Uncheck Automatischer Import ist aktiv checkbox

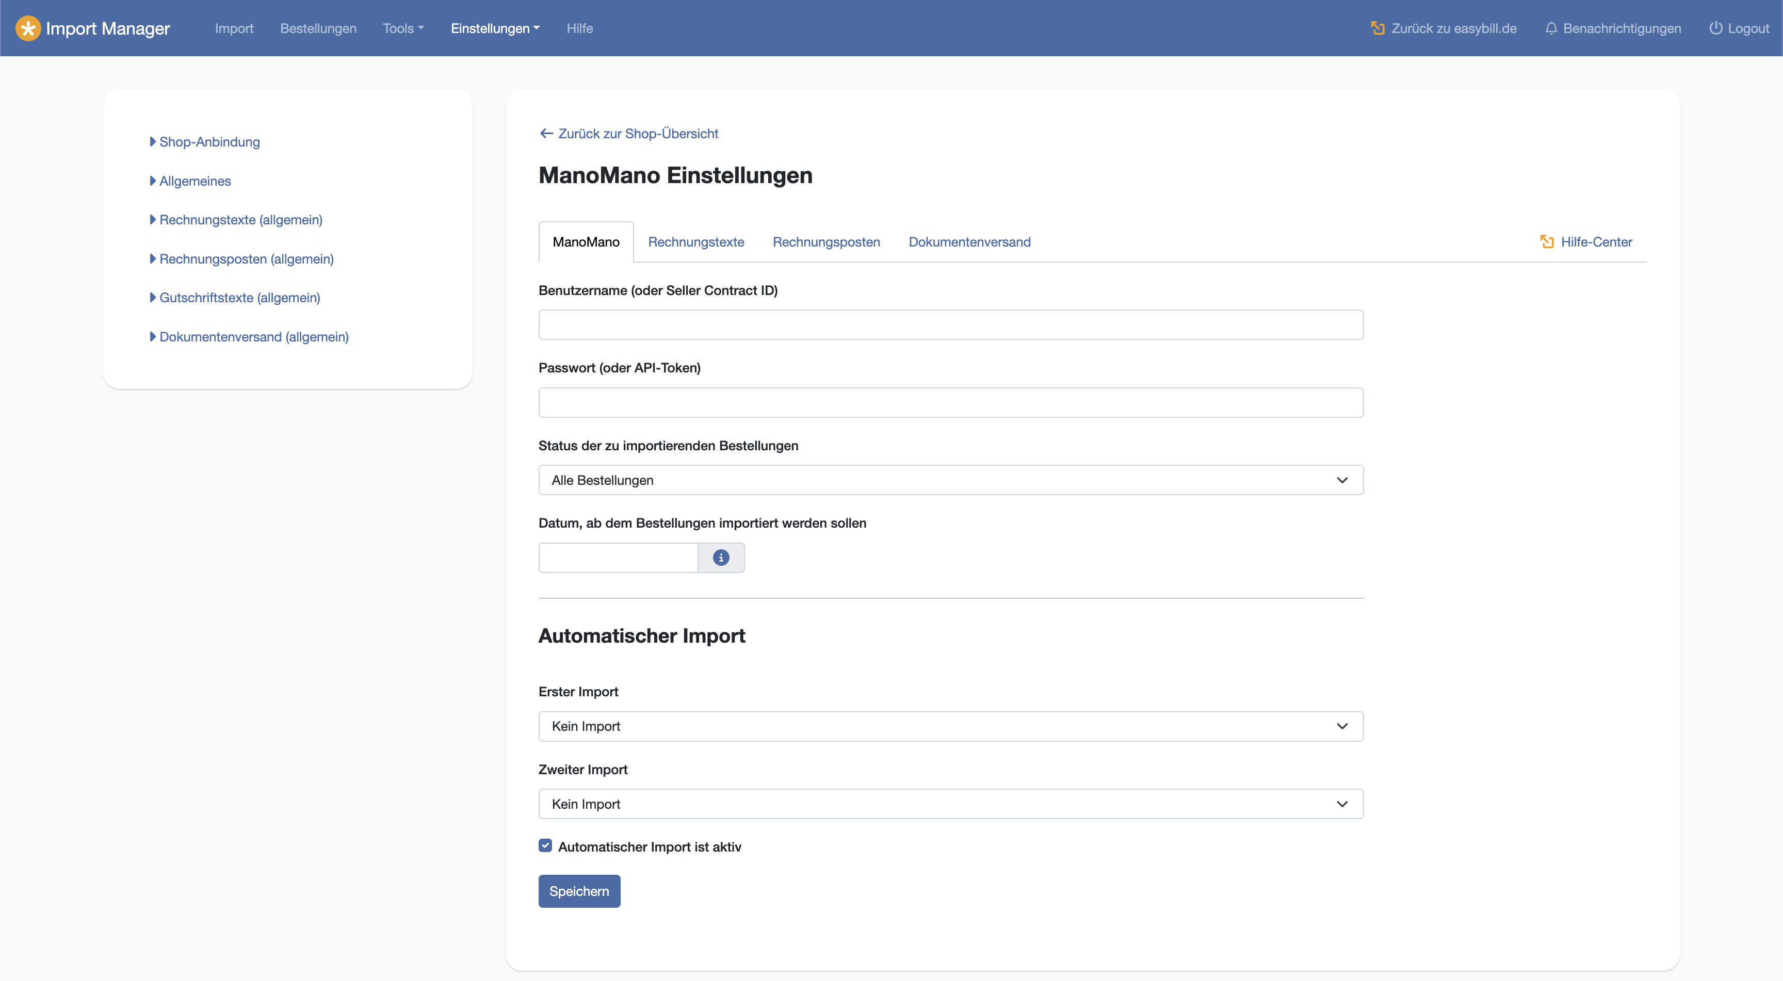(545, 845)
